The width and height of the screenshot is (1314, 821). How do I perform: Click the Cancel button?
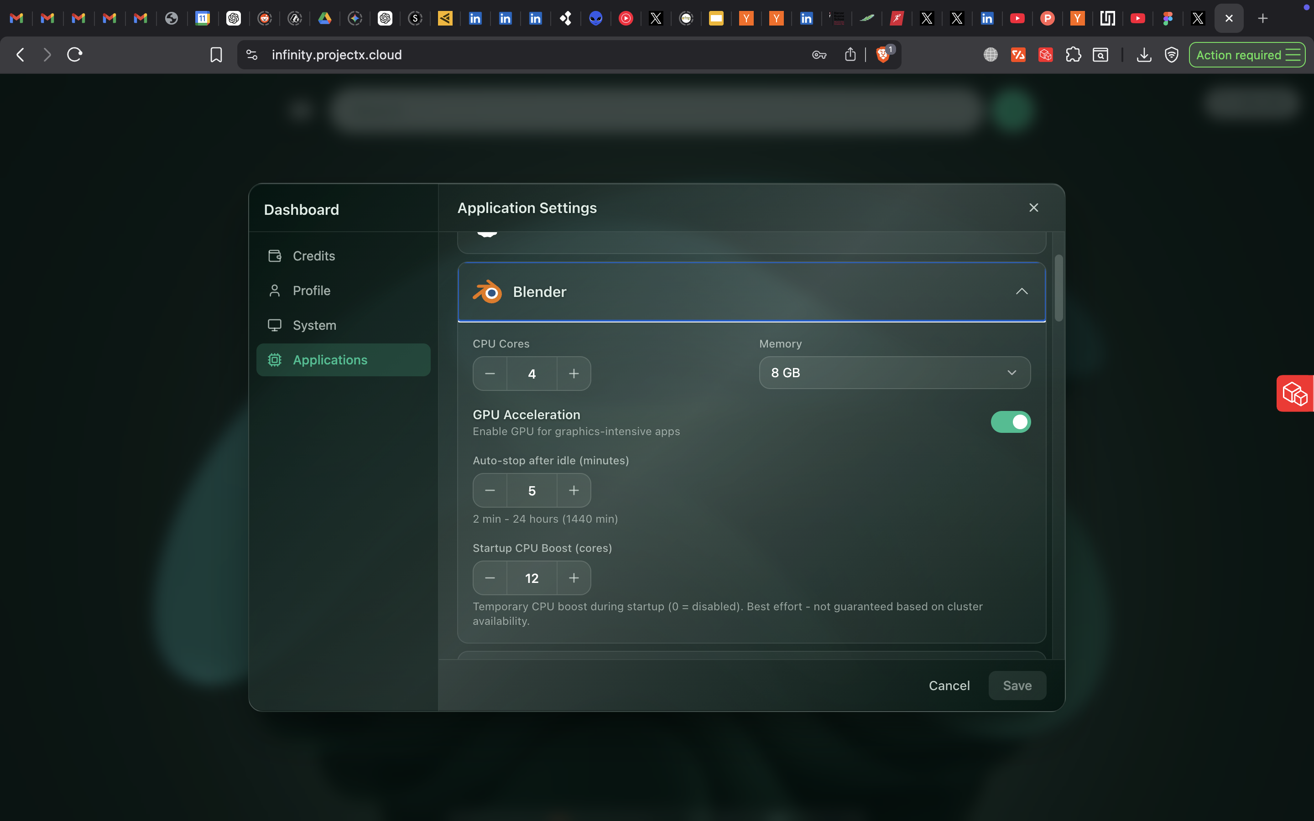tap(949, 685)
